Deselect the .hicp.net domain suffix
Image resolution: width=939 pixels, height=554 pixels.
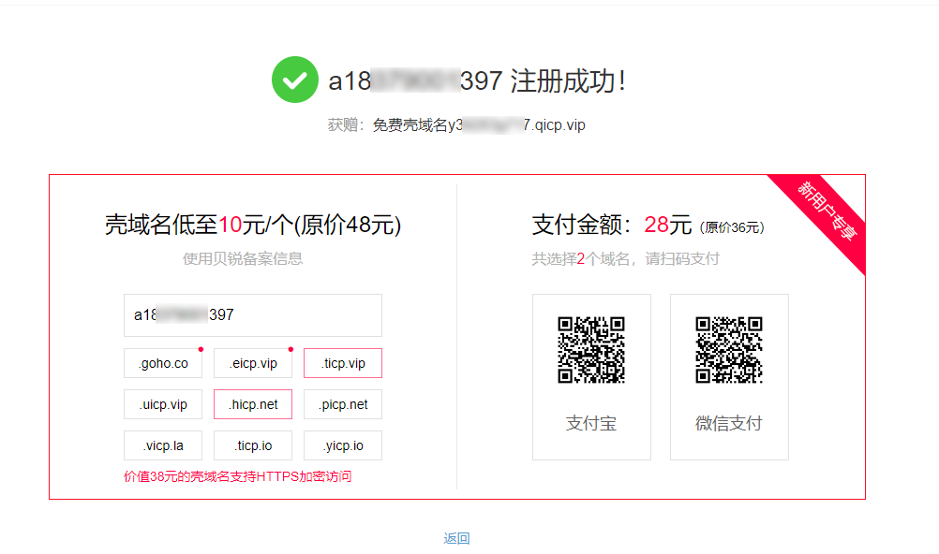(x=253, y=404)
